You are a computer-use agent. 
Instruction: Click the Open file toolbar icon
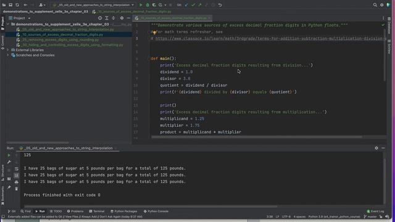[x=4, y=5]
